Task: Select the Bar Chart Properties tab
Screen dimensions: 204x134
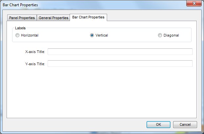Action: [x=88, y=17]
